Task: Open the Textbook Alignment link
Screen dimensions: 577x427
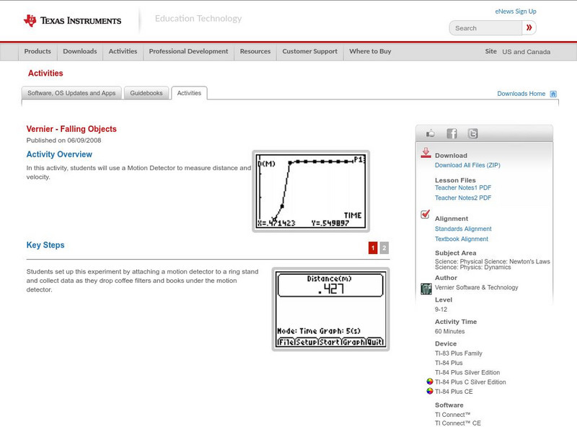Action: (x=462, y=239)
